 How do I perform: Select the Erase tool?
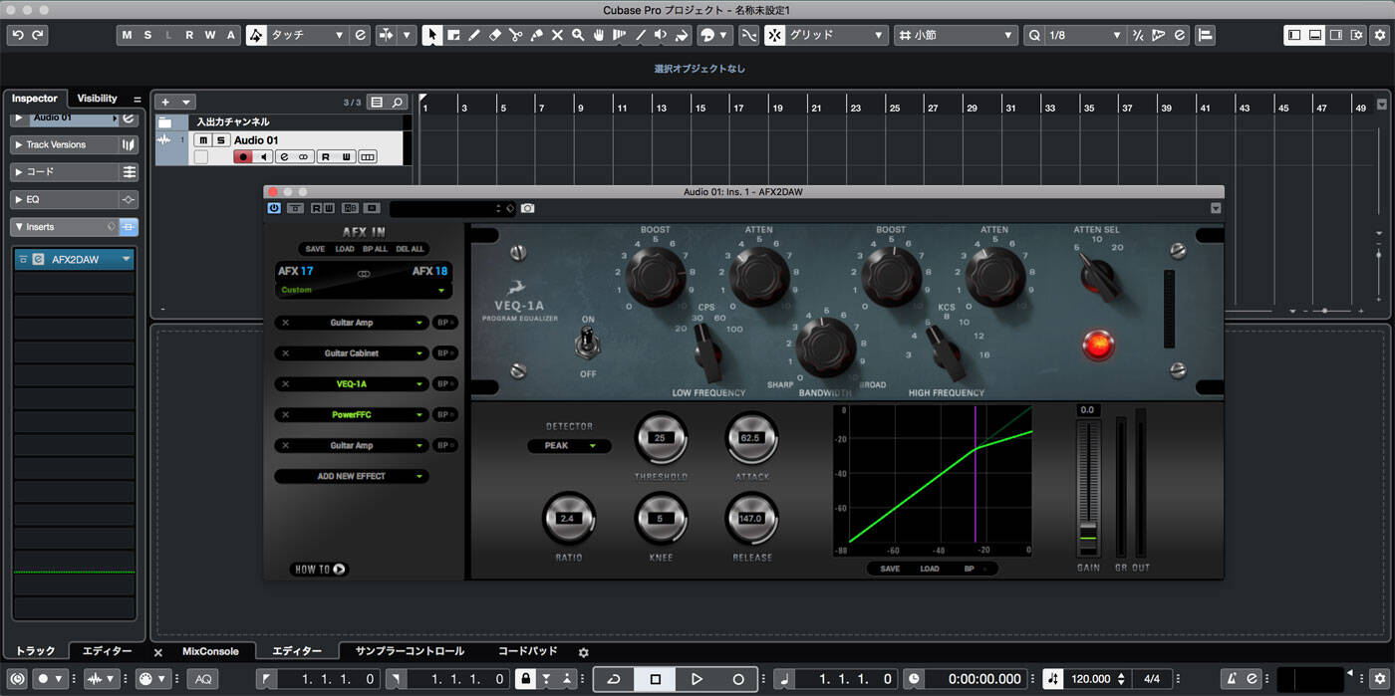click(495, 35)
